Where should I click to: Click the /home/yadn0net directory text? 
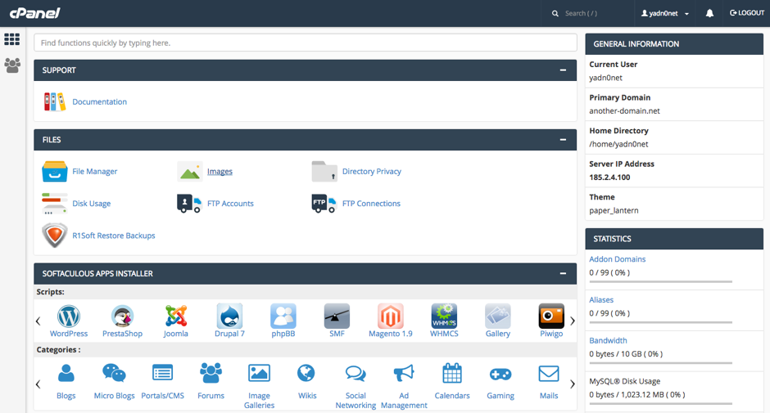coord(618,144)
